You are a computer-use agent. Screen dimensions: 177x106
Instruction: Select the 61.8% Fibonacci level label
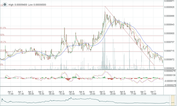(x=3, y=28)
